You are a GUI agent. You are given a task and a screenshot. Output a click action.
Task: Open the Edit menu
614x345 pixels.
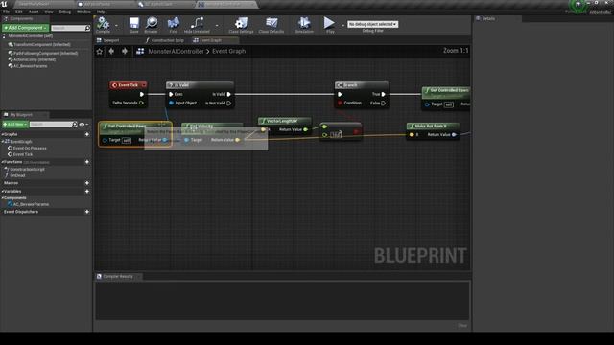coord(19,11)
